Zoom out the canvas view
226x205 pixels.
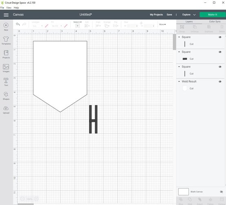coord(22,199)
